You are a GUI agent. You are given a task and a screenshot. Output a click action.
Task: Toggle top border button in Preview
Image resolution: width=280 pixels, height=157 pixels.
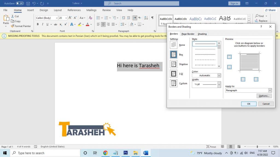point(229,57)
